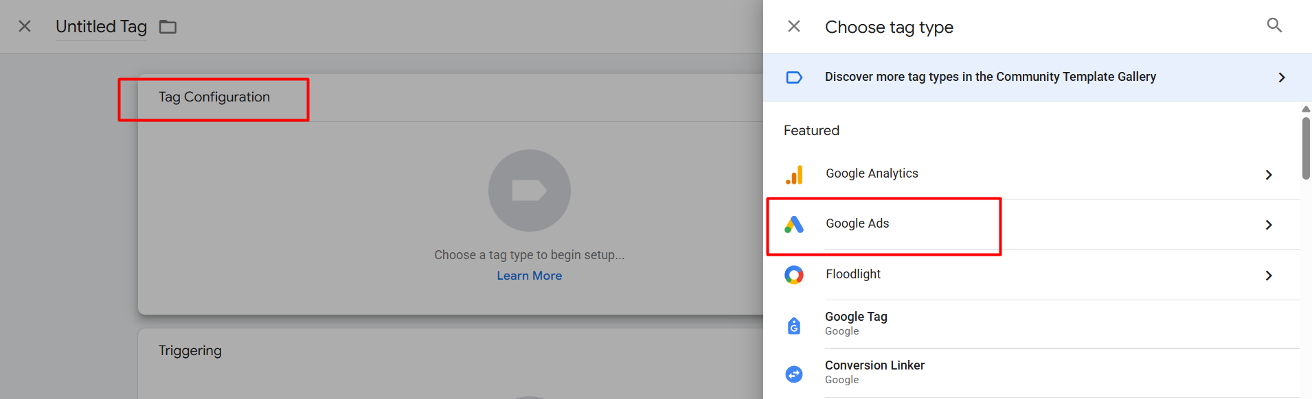This screenshot has height=399, width=1312.
Task: Click the Community Template Gallery tag icon
Action: pos(794,77)
